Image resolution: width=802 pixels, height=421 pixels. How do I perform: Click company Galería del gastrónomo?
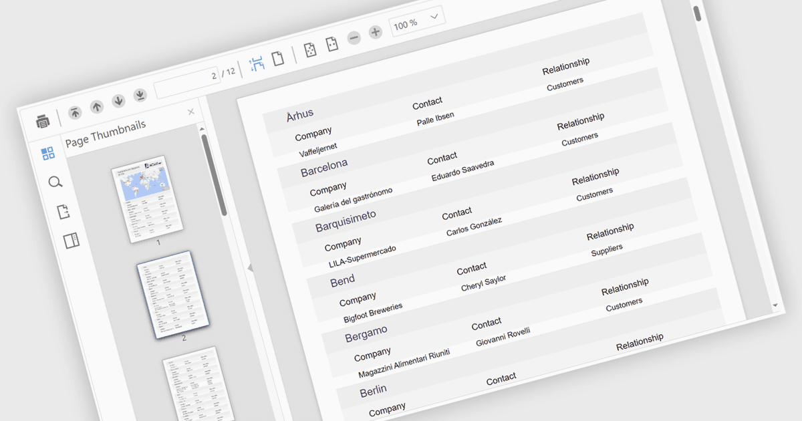coord(353,199)
